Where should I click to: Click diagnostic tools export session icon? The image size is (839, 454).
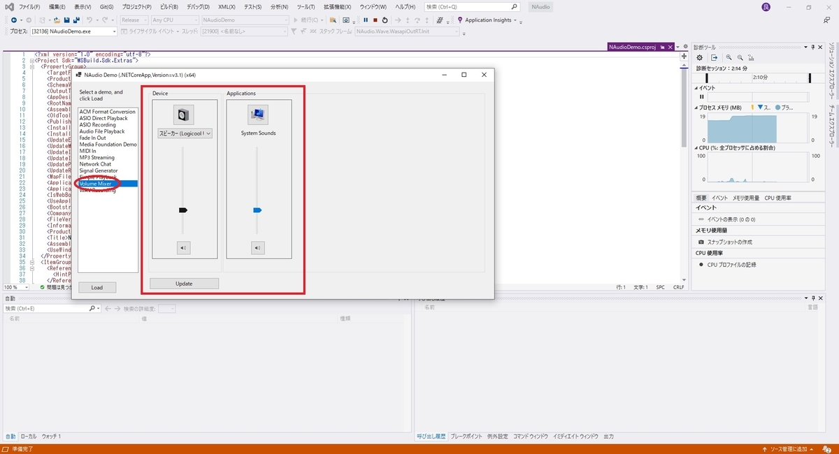(714, 57)
